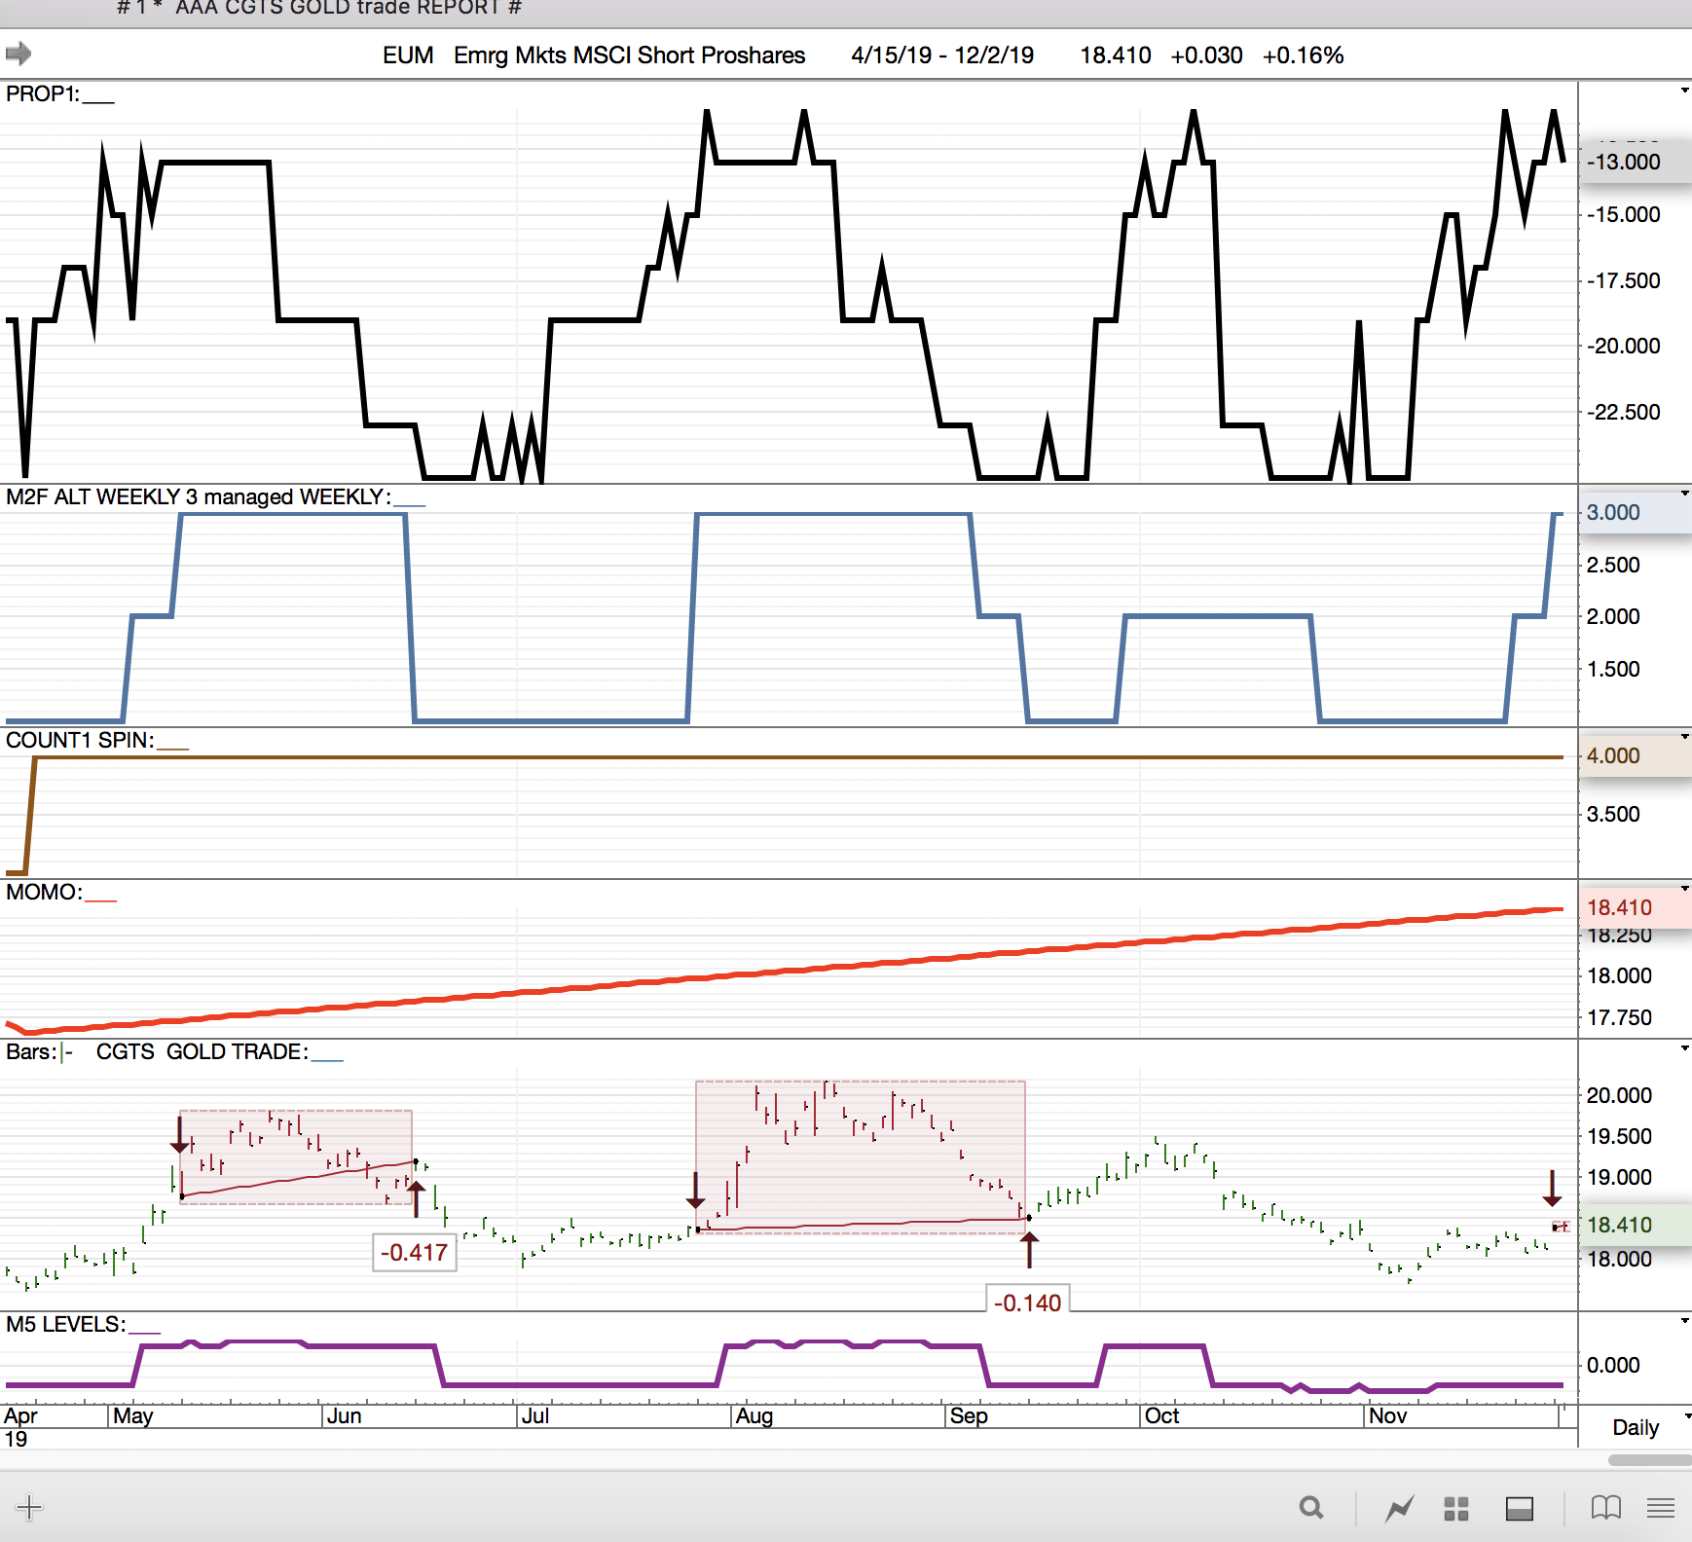Toggle the split bottom panel icon
Screen dimensions: 1692x1542
coord(1520,1508)
